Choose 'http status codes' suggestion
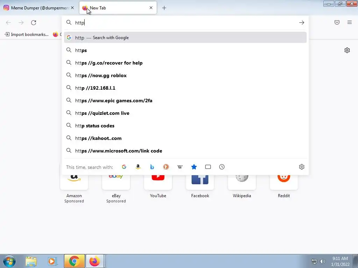 [x=185, y=126]
